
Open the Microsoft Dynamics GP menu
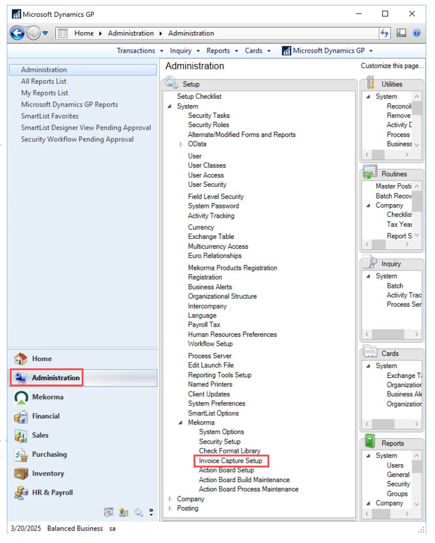pyautogui.click(x=327, y=50)
